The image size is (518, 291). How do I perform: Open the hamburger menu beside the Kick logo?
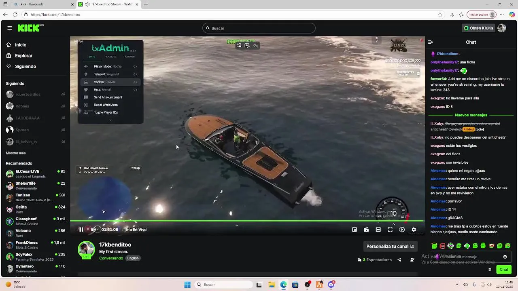(9, 28)
